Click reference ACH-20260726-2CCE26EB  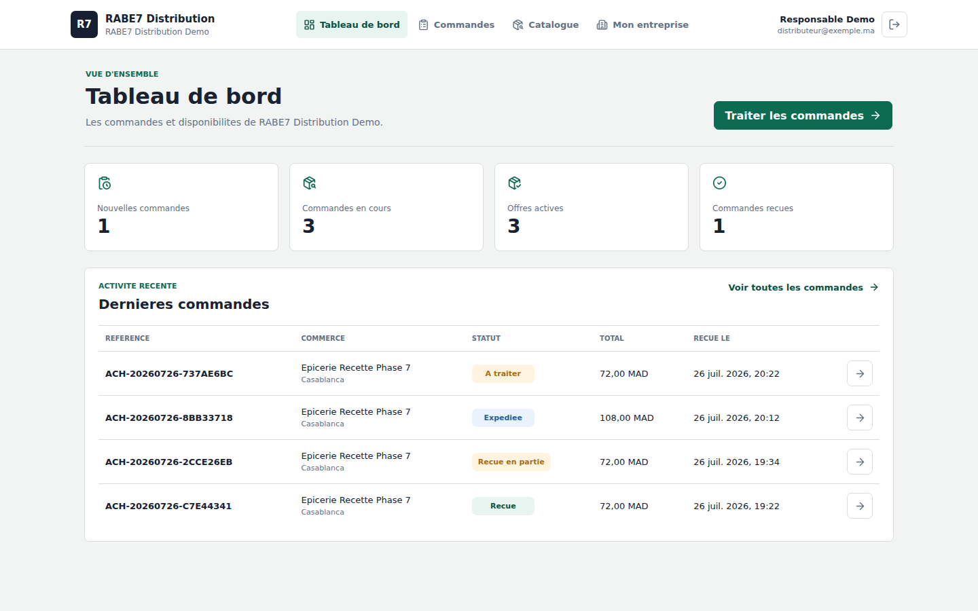click(169, 462)
